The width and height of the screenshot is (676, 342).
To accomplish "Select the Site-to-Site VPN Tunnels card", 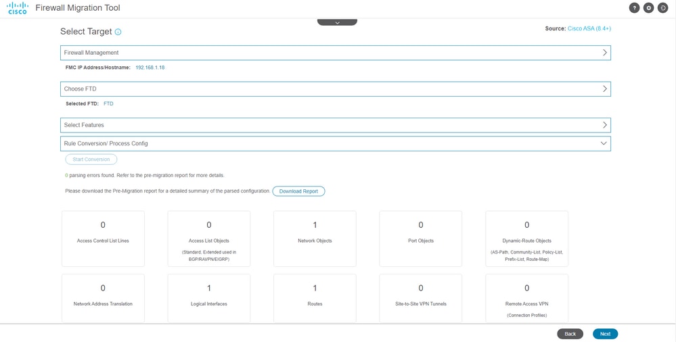I will [x=421, y=298].
